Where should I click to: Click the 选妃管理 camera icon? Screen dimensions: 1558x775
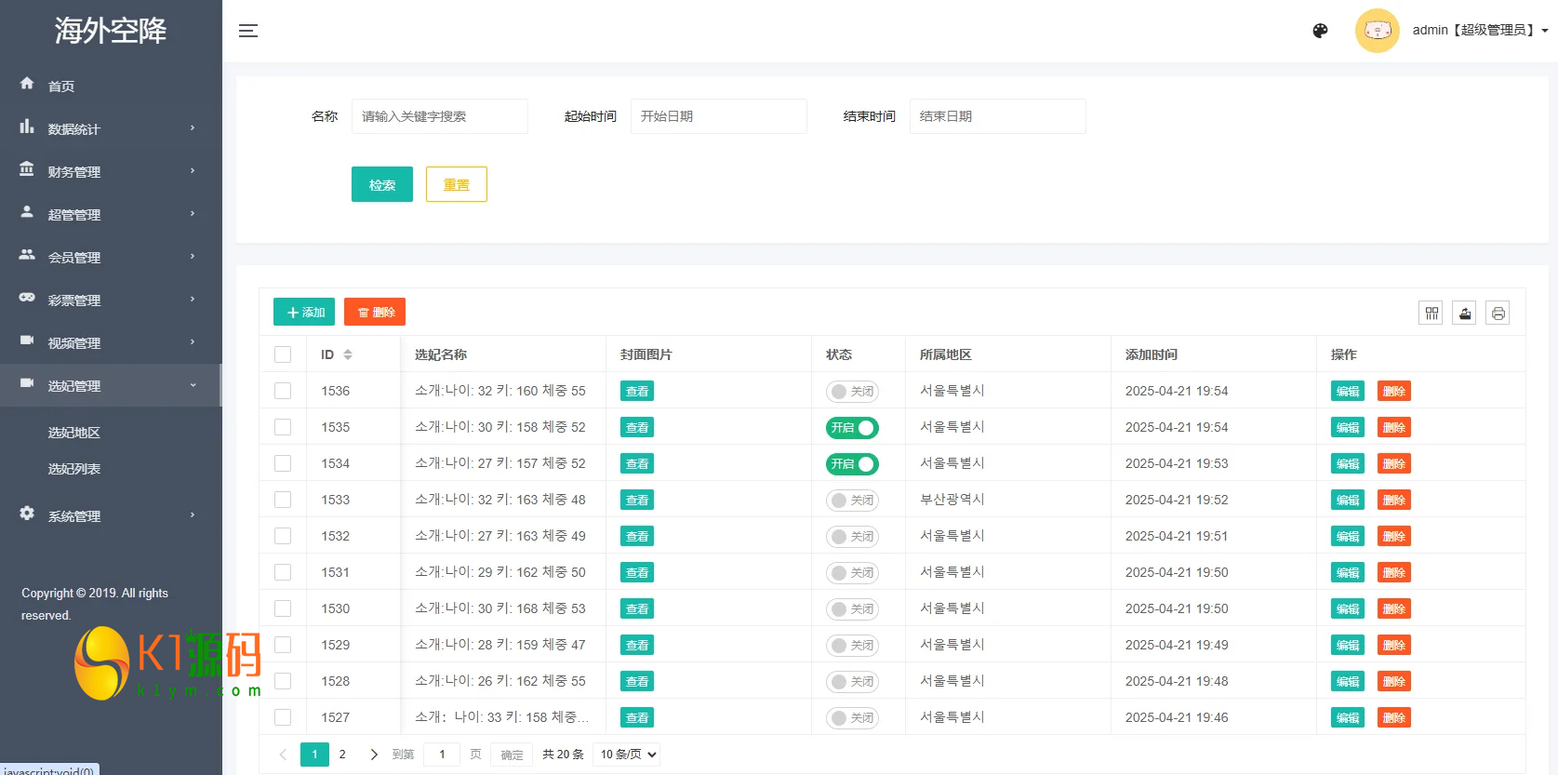tap(27, 383)
